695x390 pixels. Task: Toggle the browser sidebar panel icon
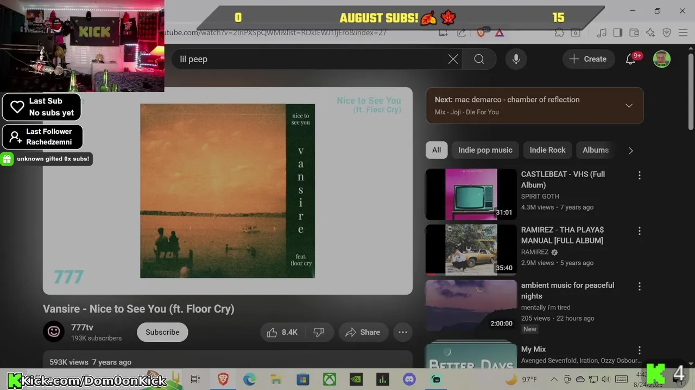point(617,32)
